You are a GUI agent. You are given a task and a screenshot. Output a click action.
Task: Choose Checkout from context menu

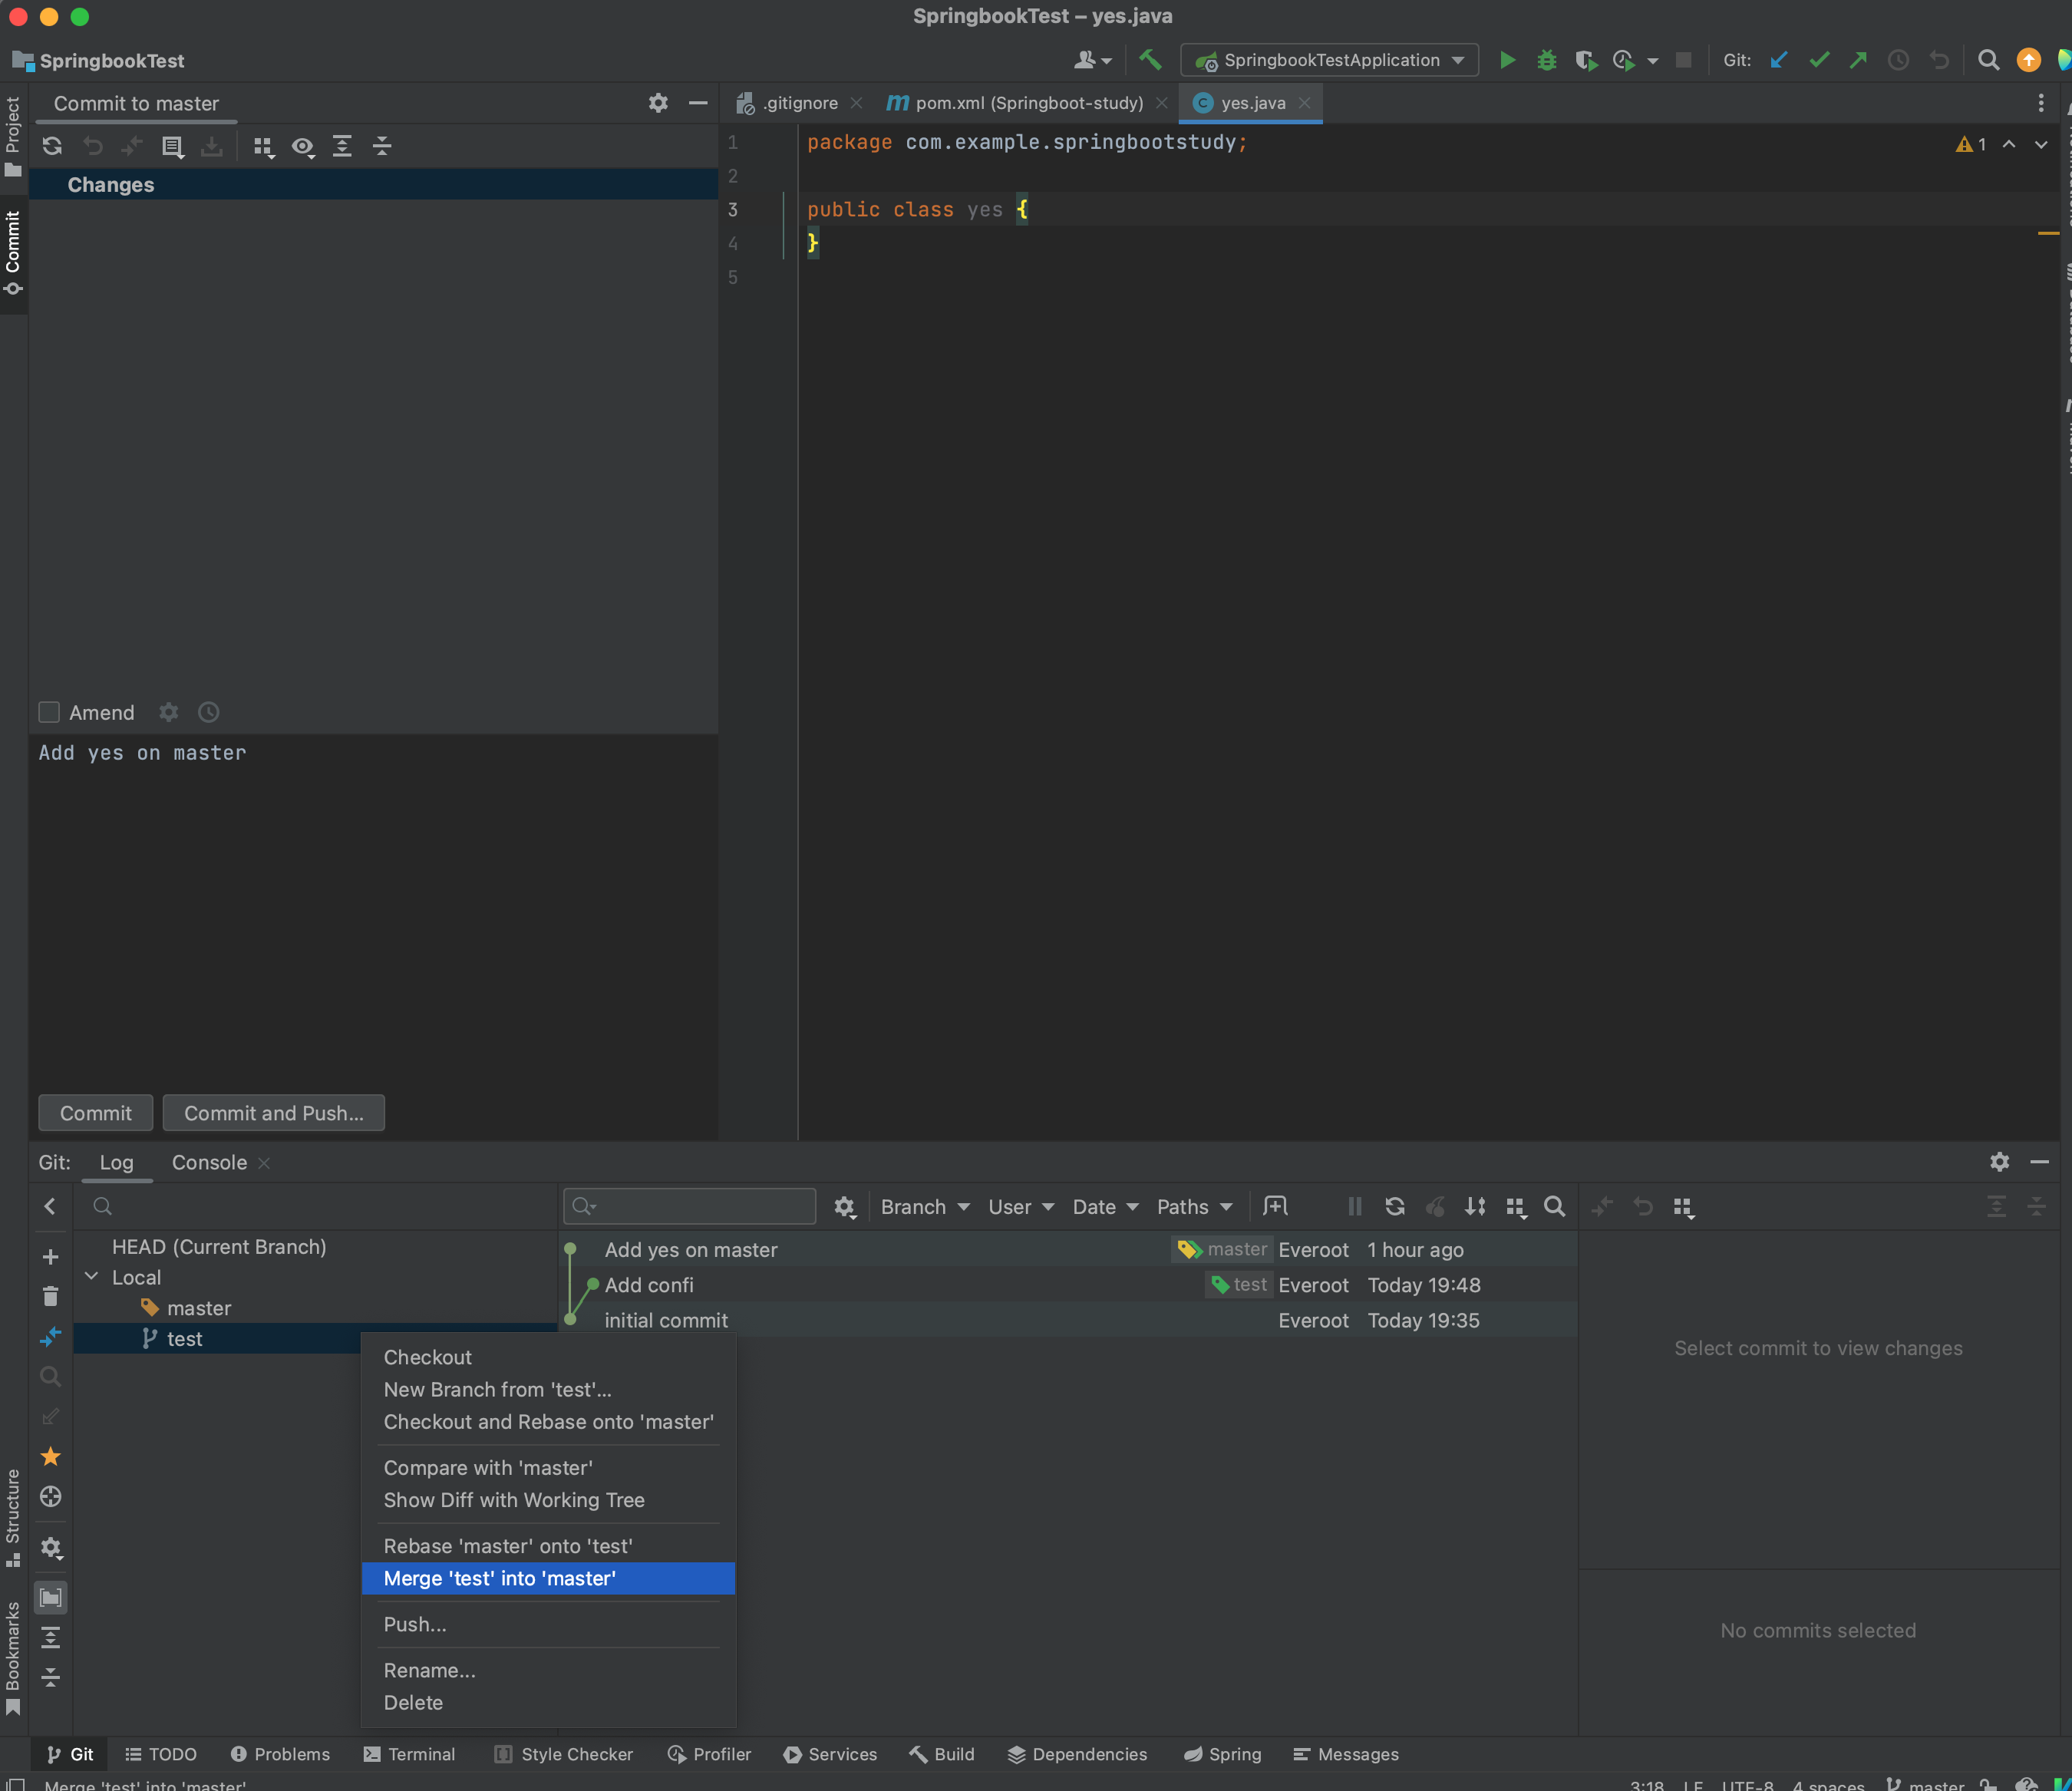point(548,1357)
